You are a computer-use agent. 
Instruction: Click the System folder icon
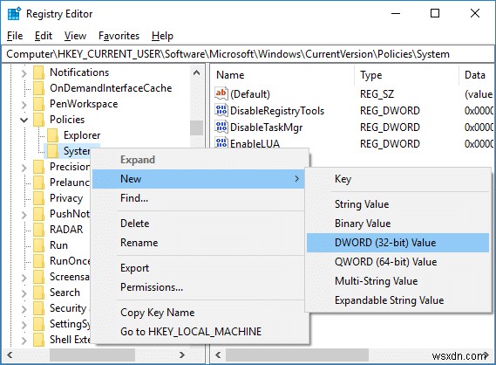click(53, 151)
